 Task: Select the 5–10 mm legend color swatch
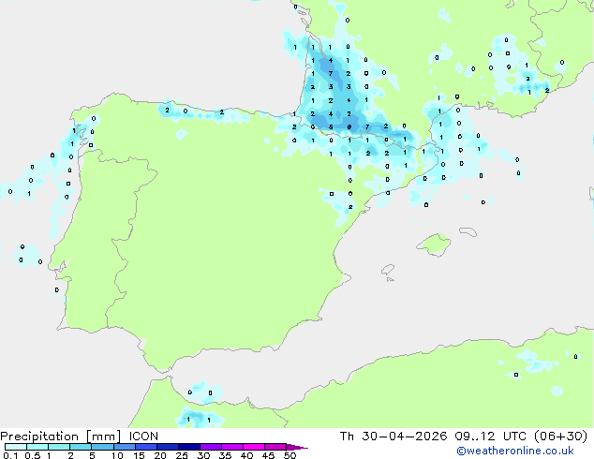(x=102, y=447)
